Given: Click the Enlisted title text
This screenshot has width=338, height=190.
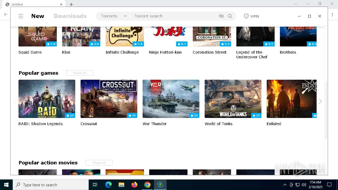Looking at the screenshot, I should [274, 124].
